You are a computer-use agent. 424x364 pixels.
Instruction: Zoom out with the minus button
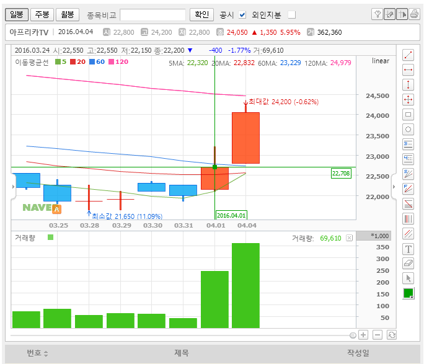pos(378,335)
